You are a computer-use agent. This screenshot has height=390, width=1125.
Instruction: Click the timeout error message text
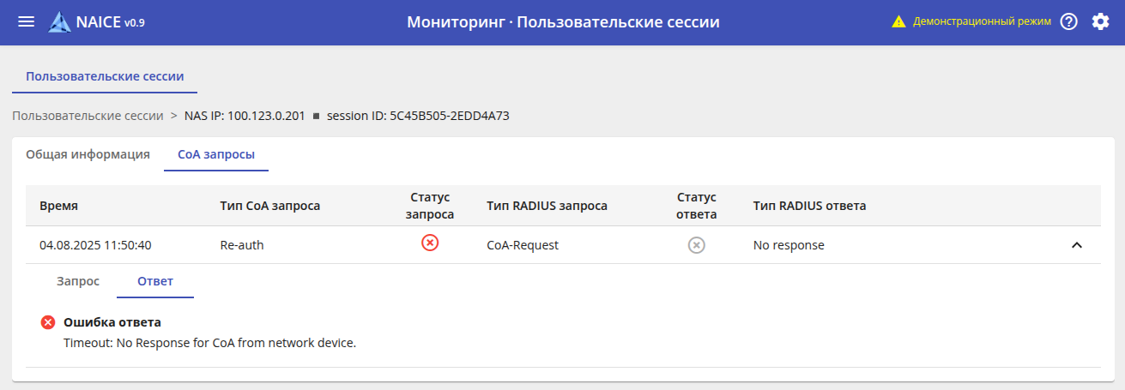[x=209, y=343]
